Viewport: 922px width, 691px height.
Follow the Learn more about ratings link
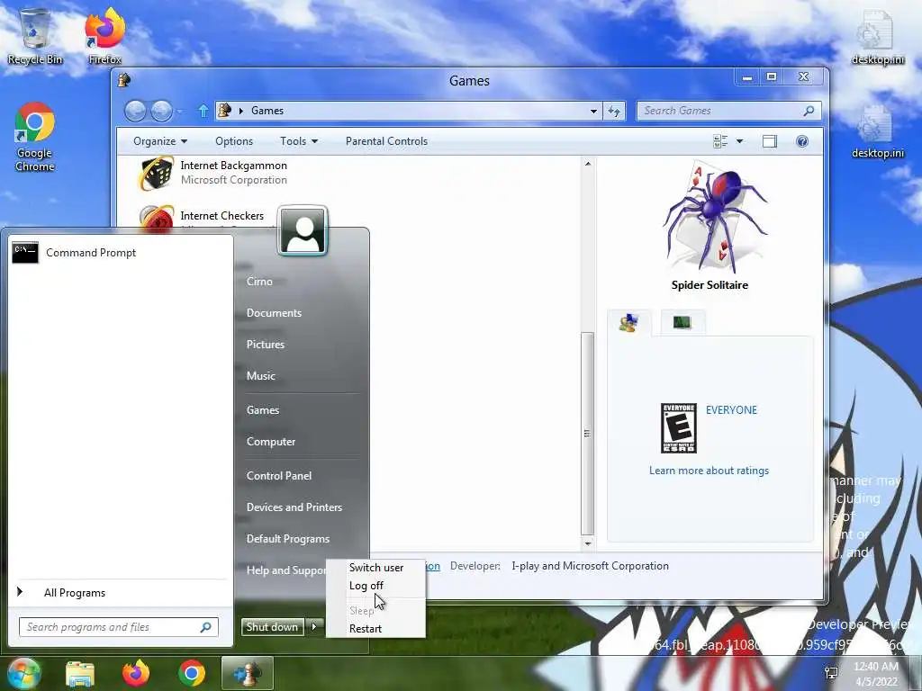(x=709, y=471)
